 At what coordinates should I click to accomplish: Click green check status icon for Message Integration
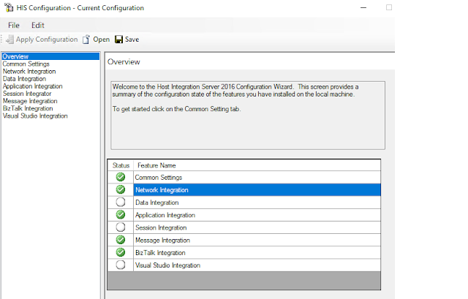[x=121, y=240]
